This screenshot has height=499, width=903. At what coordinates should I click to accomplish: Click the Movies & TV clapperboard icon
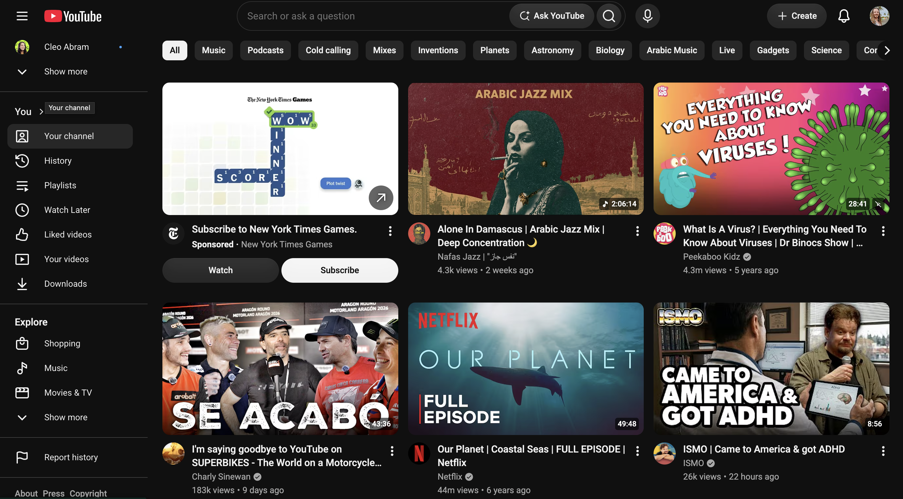click(22, 393)
